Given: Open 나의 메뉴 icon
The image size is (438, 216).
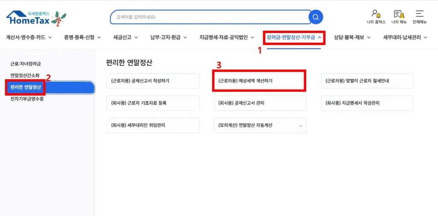Looking at the screenshot, I should [x=399, y=17].
